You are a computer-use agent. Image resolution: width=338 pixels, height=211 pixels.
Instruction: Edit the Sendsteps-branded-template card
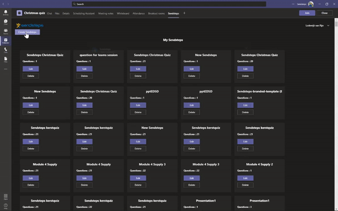[x=245, y=105]
